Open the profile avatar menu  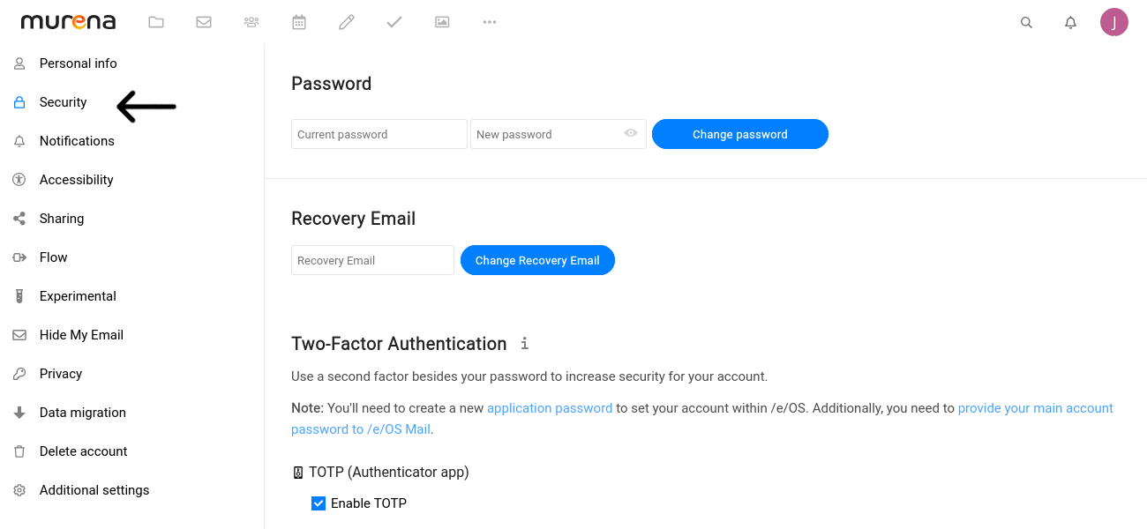pos(1114,22)
